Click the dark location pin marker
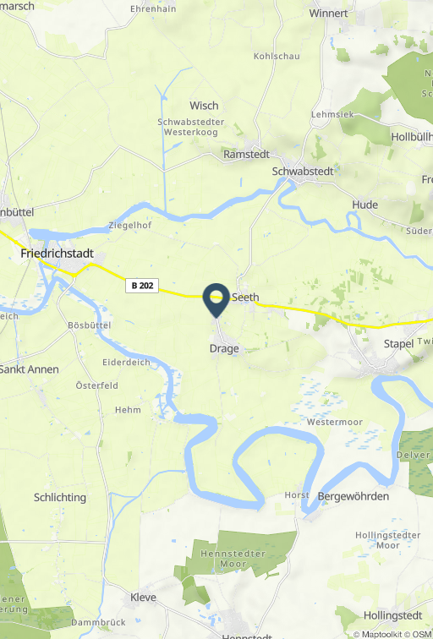This screenshot has width=433, height=639. point(216,300)
